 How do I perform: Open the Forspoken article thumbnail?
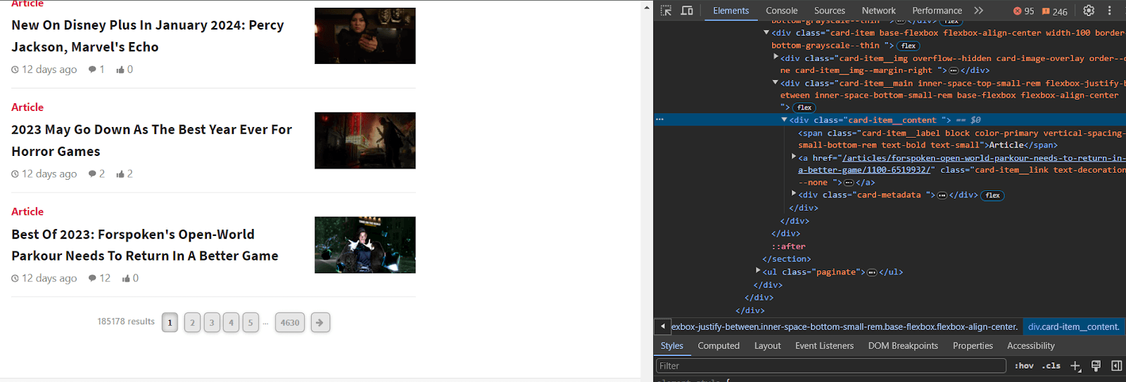pyautogui.click(x=365, y=245)
